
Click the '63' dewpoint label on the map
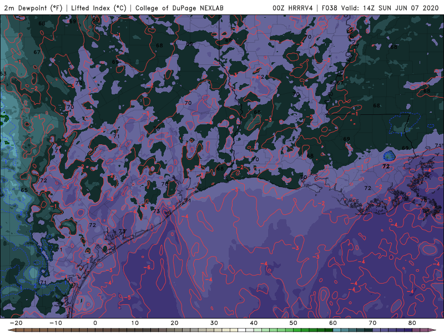point(3,74)
